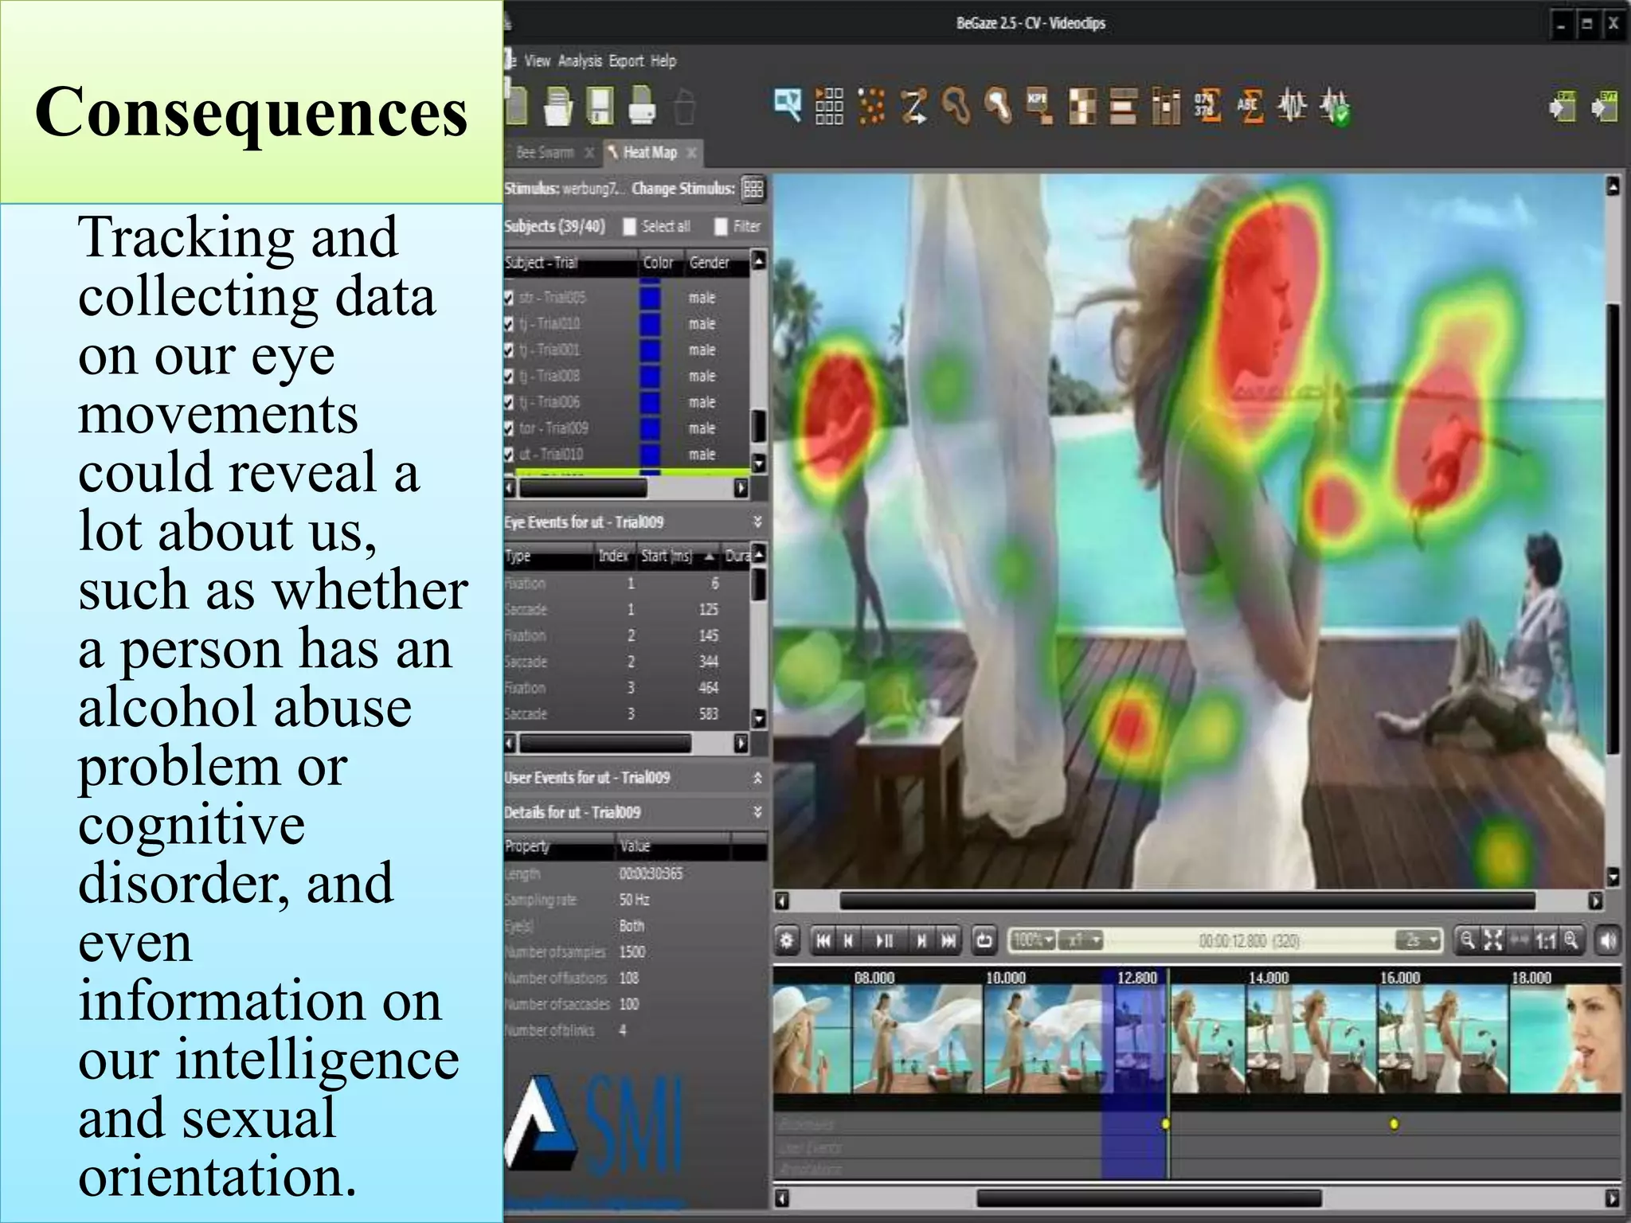Step forward one frame

pyautogui.click(x=921, y=940)
